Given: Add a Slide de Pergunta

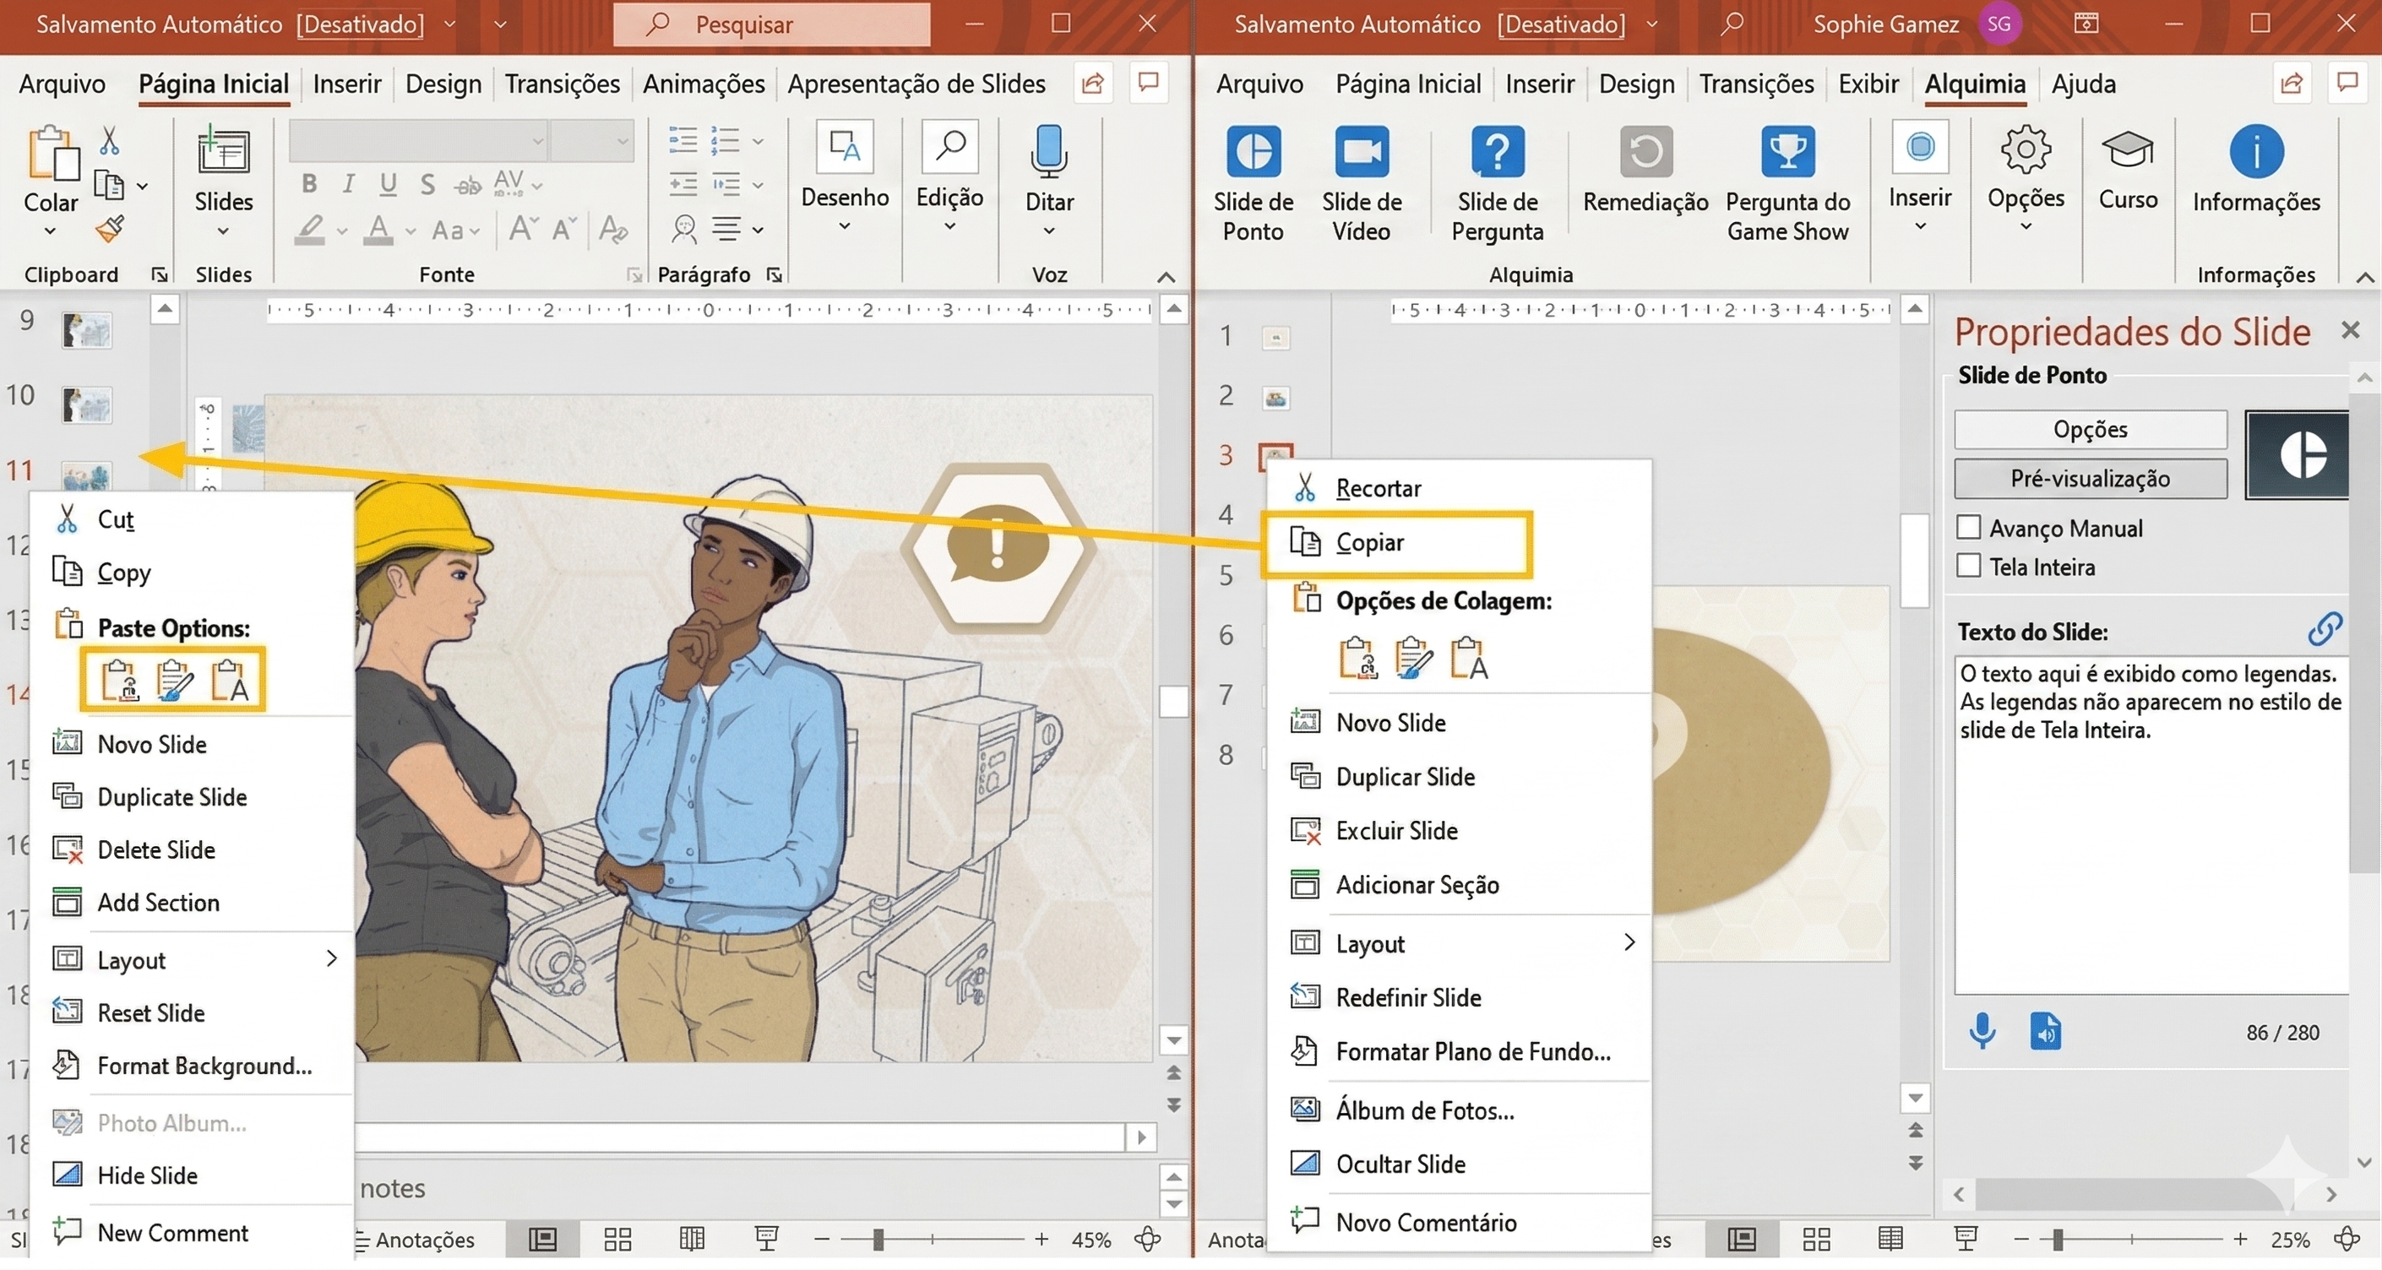Looking at the screenshot, I should (x=1496, y=152).
